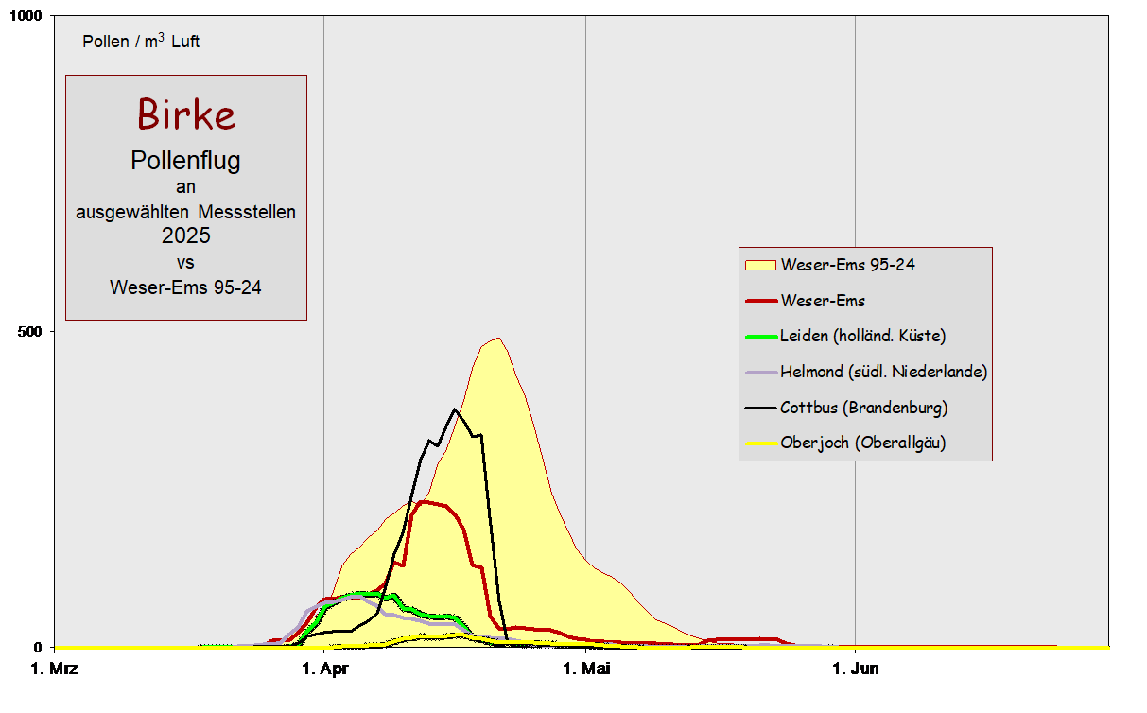Click the plateau of the red Weser-Ems curve
The image size is (1147, 713).
430,502
